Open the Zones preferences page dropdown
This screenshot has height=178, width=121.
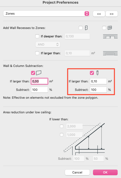click(x=46, y=13)
